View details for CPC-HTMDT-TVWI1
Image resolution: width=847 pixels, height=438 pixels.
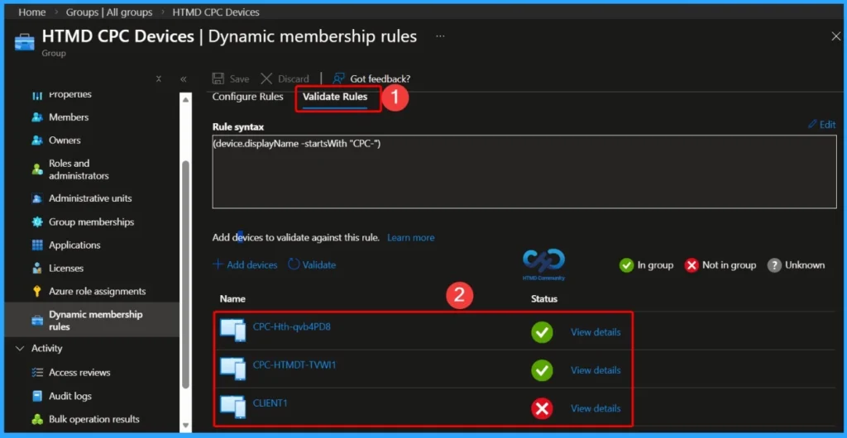(x=596, y=370)
